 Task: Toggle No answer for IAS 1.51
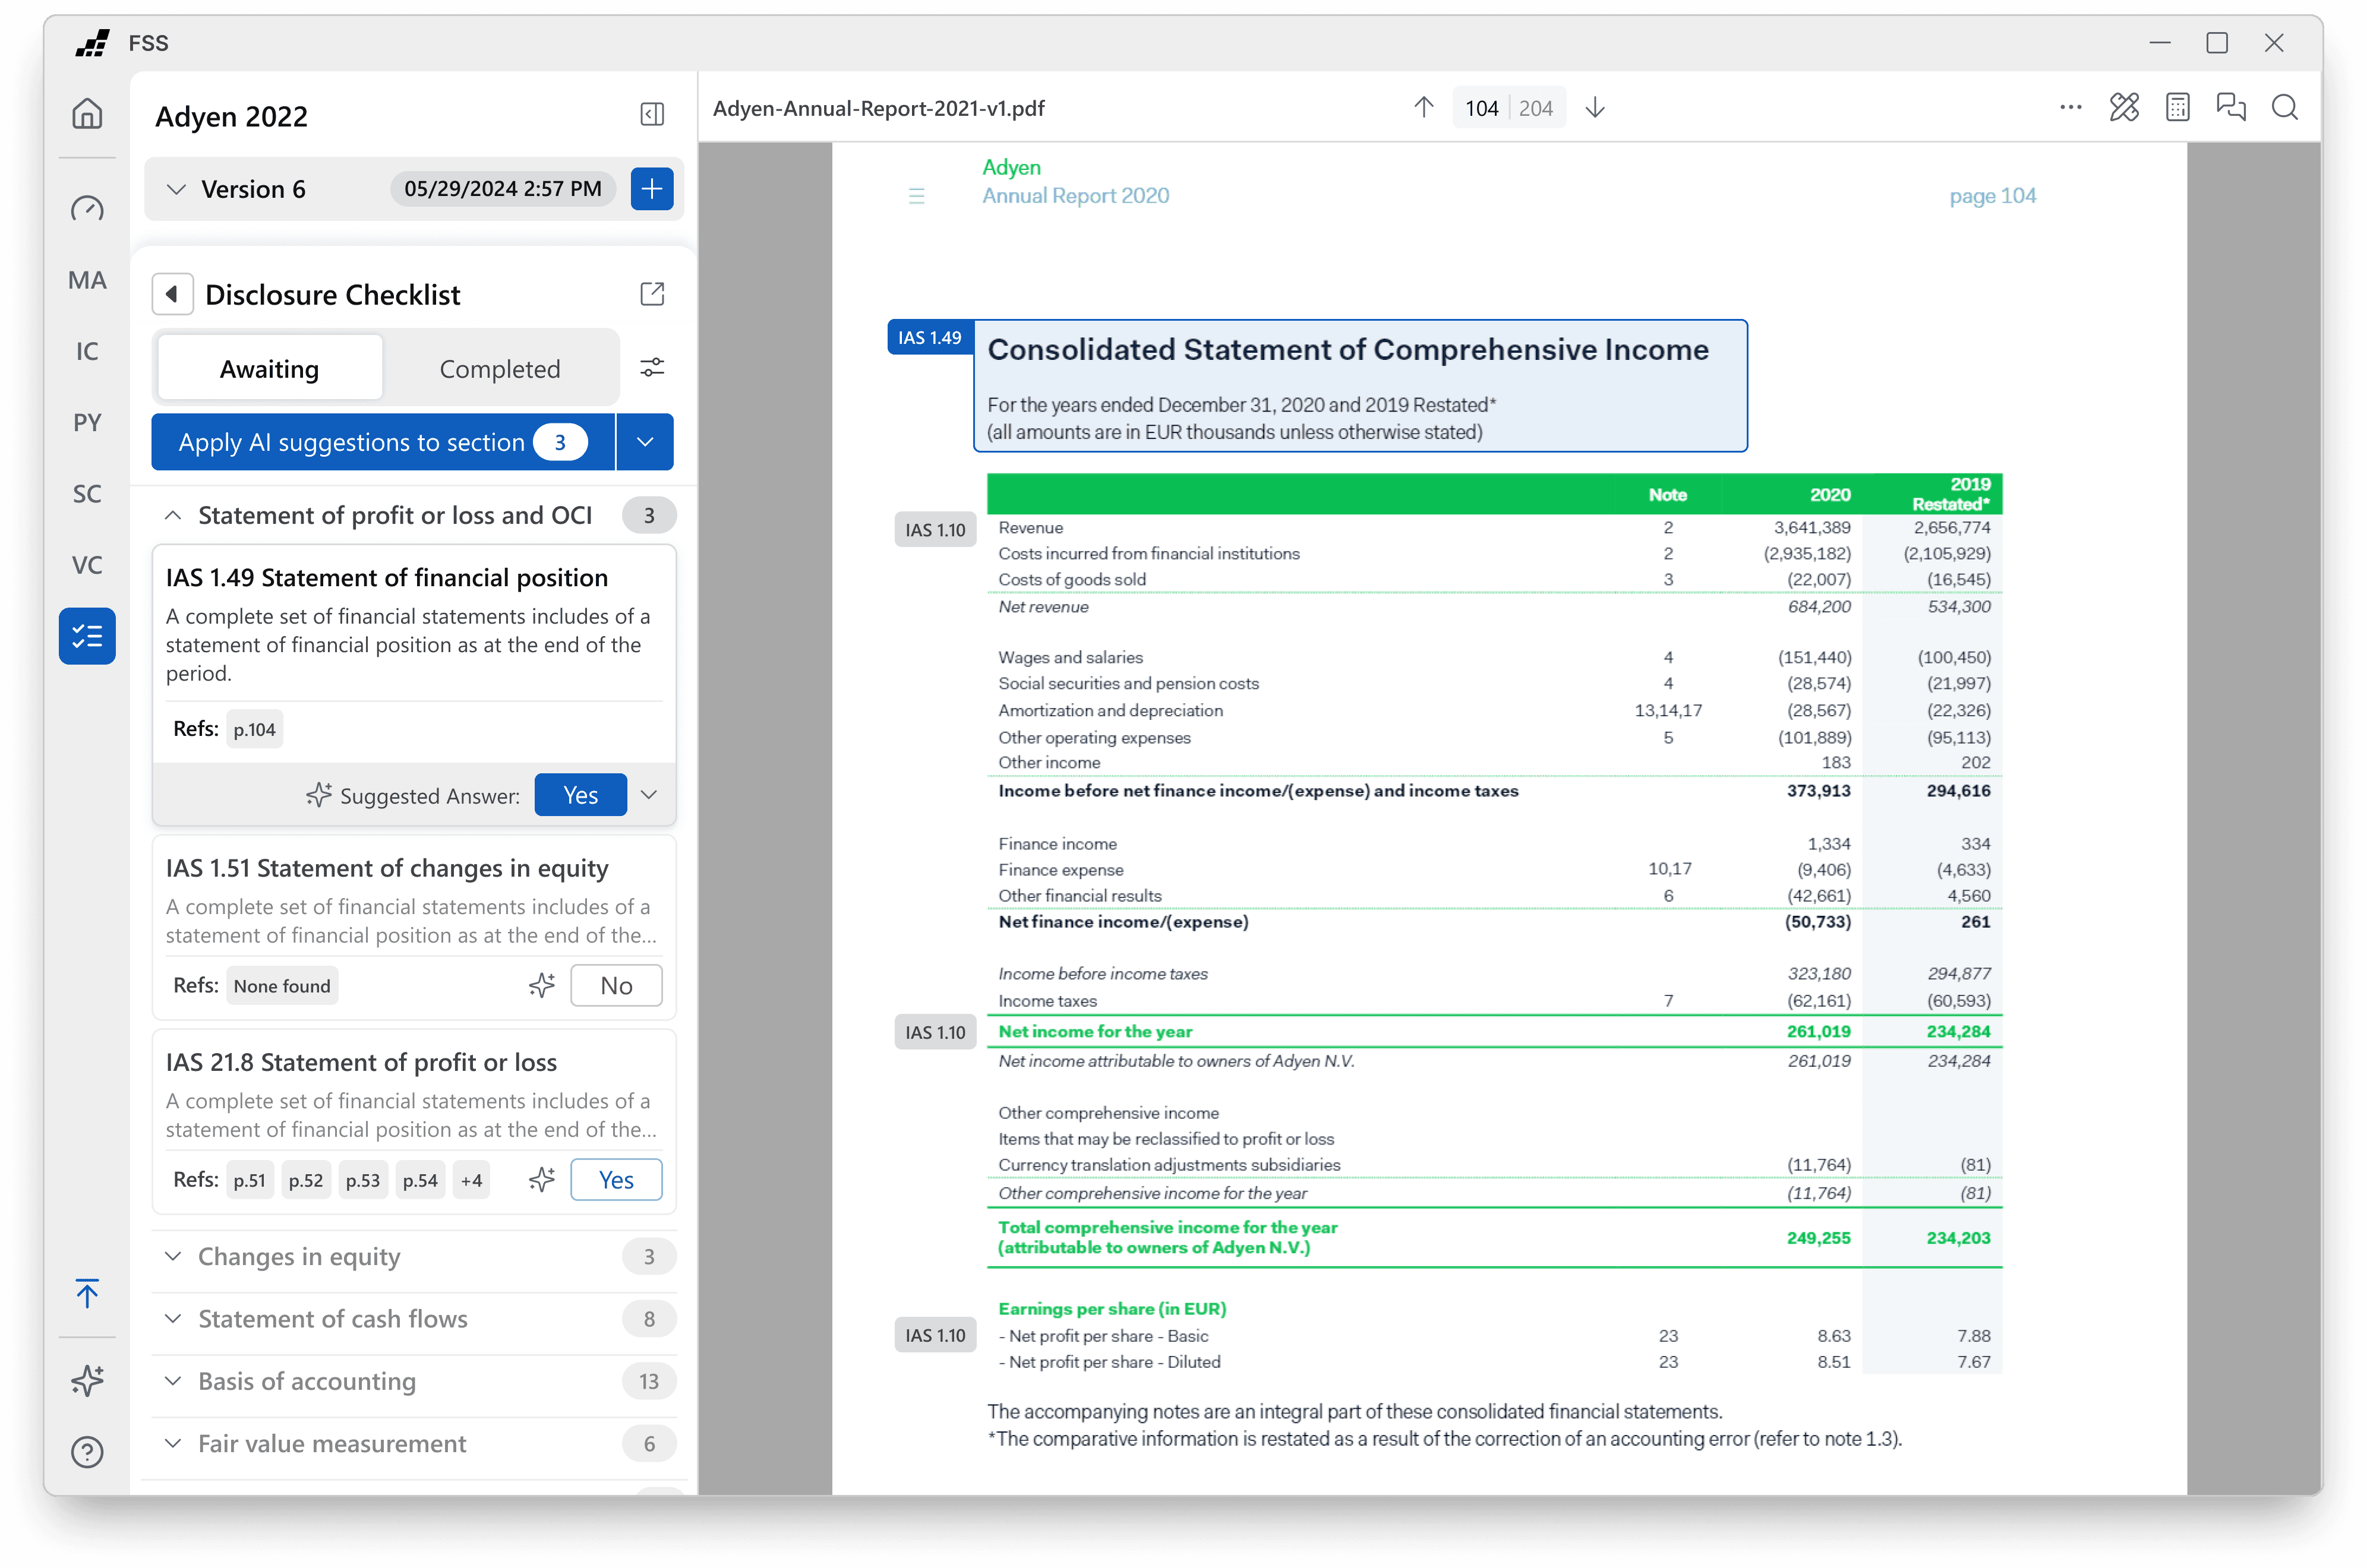point(616,986)
